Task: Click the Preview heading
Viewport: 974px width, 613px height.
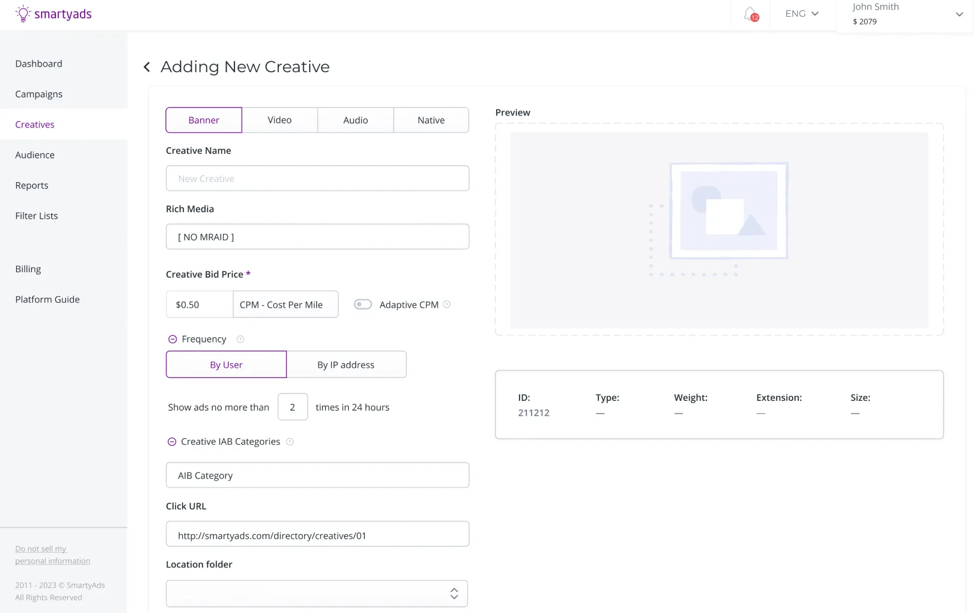Action: [513, 112]
